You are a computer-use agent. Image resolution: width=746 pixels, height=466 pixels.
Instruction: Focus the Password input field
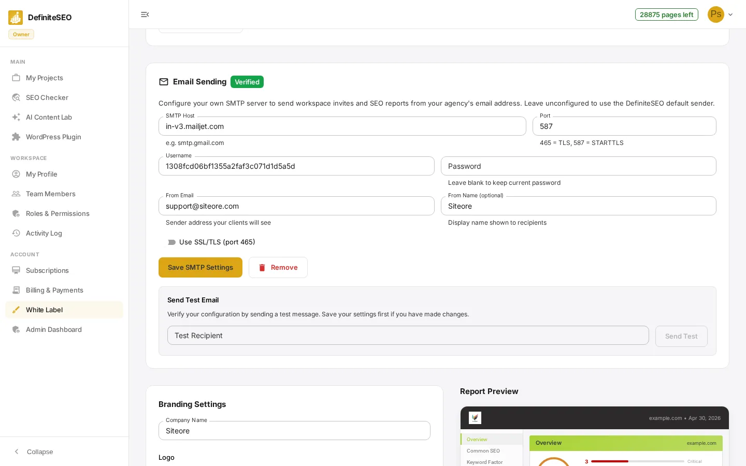coord(579,166)
